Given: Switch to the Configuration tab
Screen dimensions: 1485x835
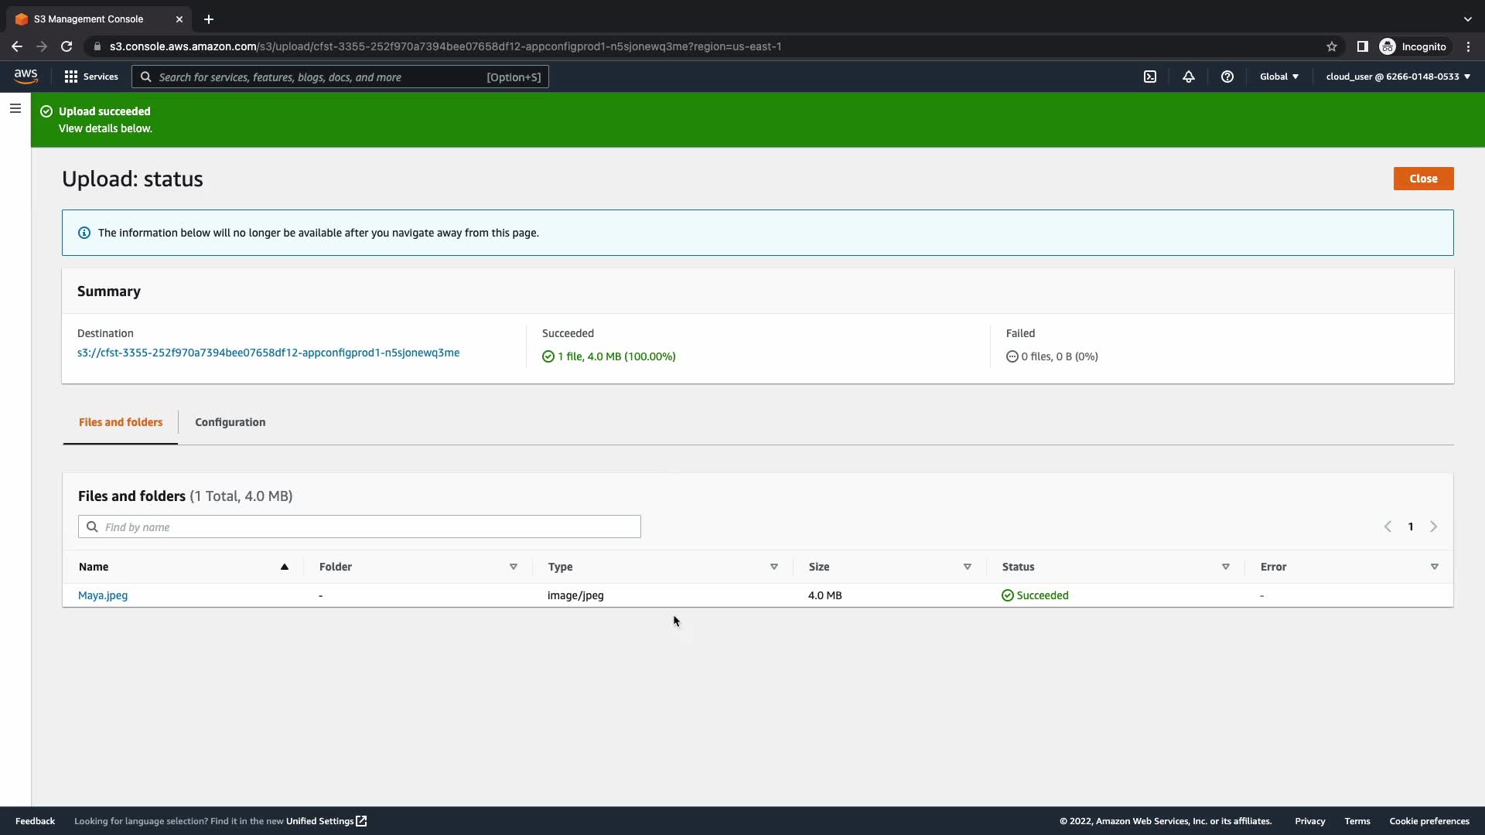Looking at the screenshot, I should (230, 422).
